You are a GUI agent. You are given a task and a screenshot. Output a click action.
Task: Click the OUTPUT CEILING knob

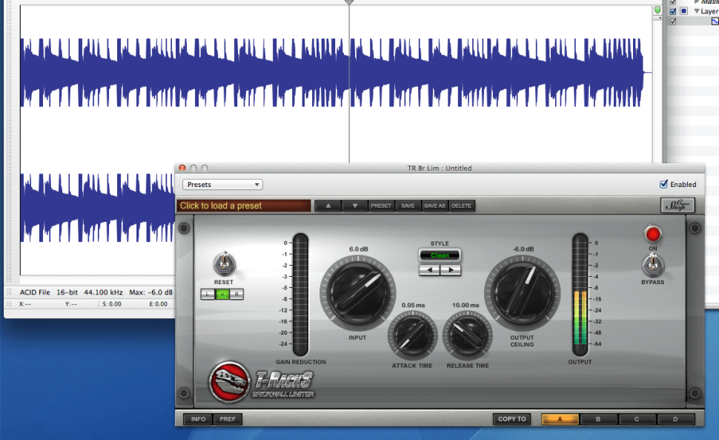coord(523,292)
